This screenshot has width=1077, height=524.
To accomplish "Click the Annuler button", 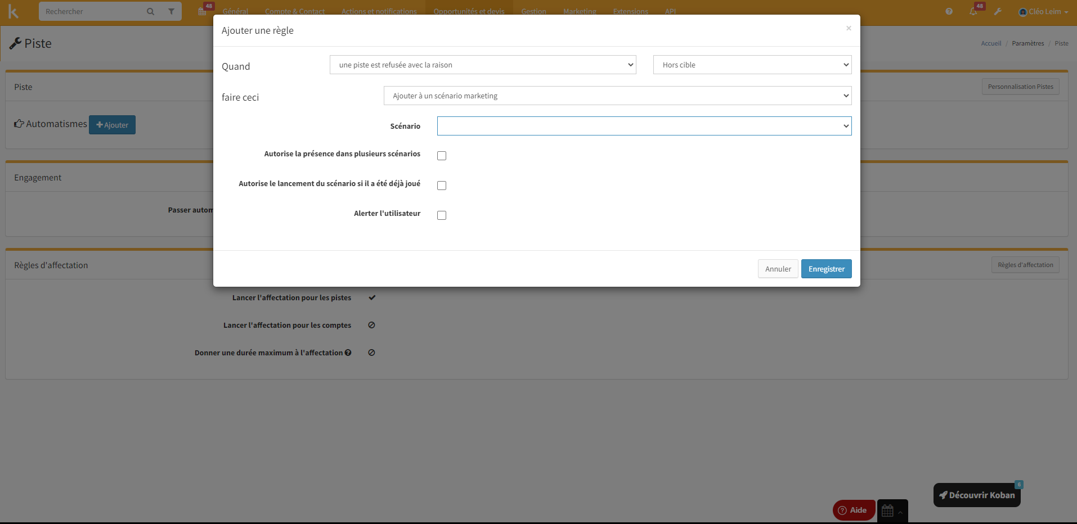I will [778, 269].
